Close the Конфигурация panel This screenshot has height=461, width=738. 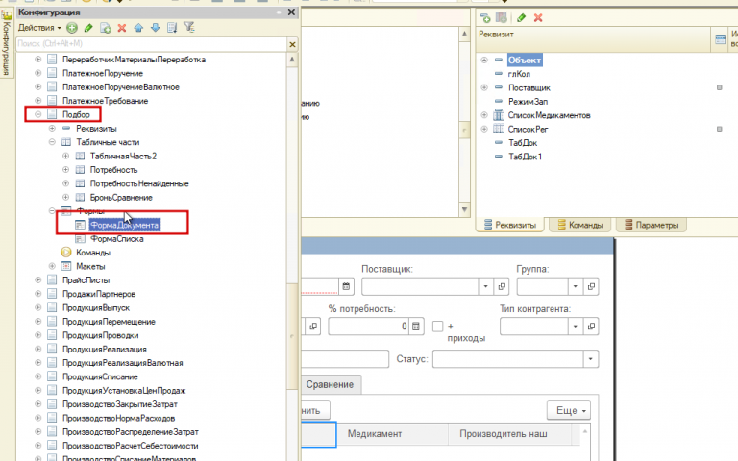point(291,12)
